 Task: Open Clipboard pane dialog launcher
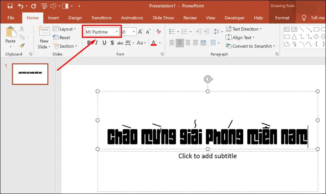tap(31, 54)
